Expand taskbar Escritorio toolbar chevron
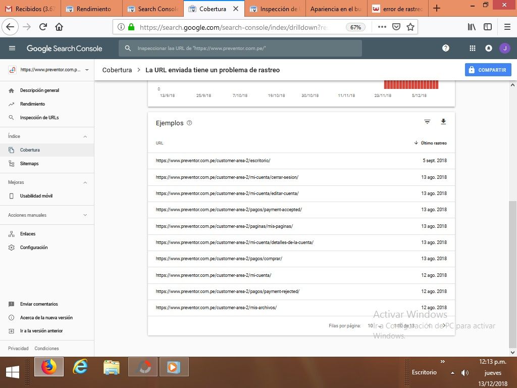 [x=442, y=362]
